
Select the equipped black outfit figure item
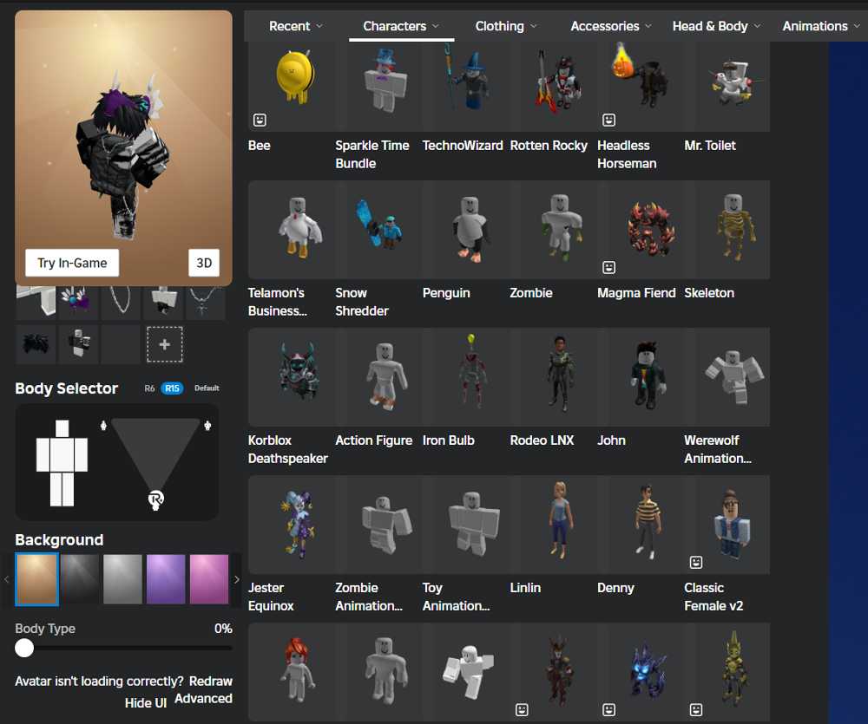click(79, 344)
